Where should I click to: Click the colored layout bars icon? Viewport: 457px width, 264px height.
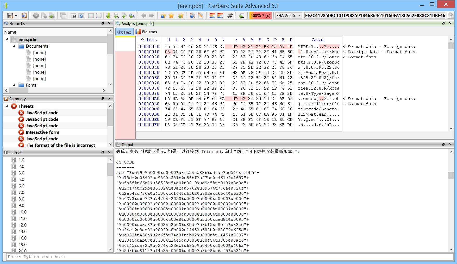point(212,16)
